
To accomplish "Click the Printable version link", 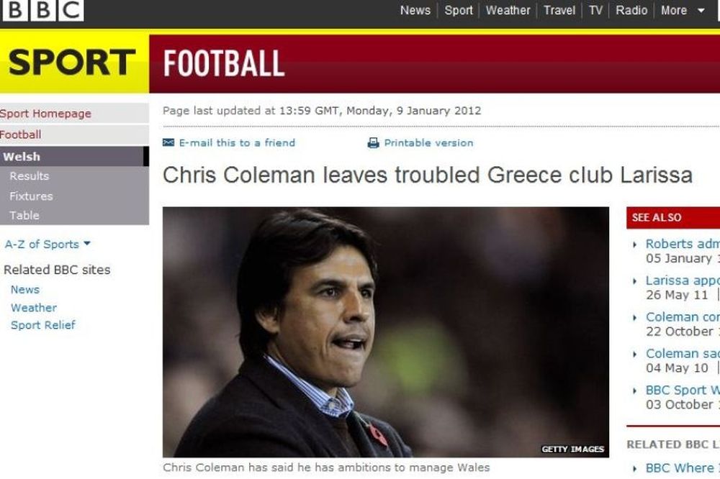I will tap(428, 142).
